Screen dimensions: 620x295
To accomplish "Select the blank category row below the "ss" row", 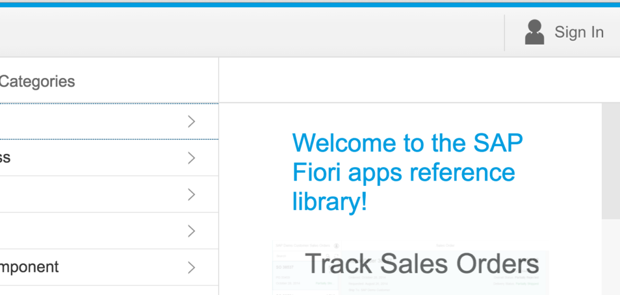I will [x=109, y=194].
